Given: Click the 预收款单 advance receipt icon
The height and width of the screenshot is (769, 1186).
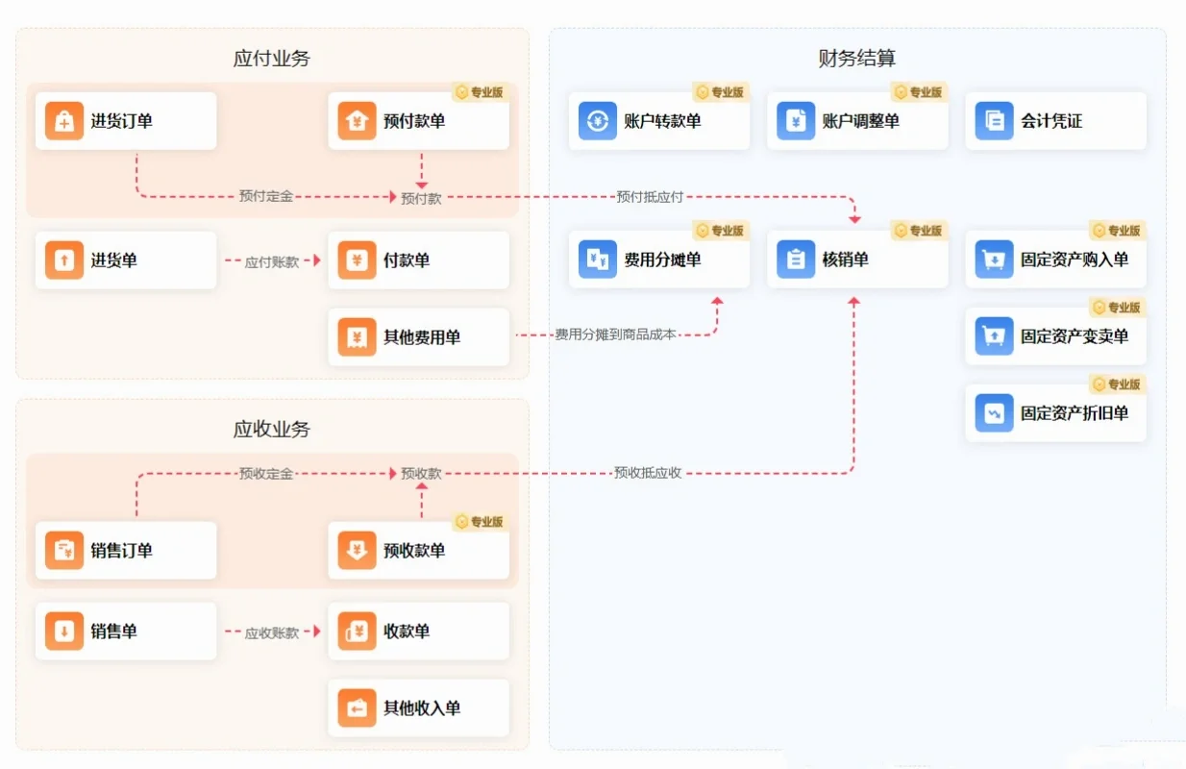Looking at the screenshot, I should coord(357,550).
